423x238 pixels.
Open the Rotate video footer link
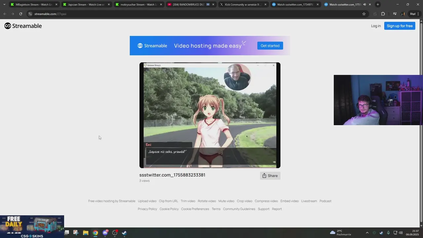(x=207, y=201)
